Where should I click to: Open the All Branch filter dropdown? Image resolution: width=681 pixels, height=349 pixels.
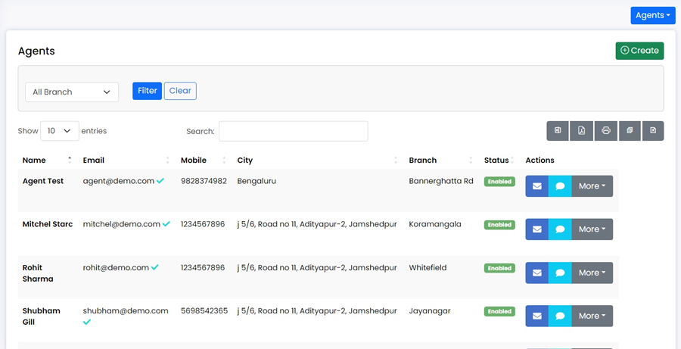[x=72, y=92]
